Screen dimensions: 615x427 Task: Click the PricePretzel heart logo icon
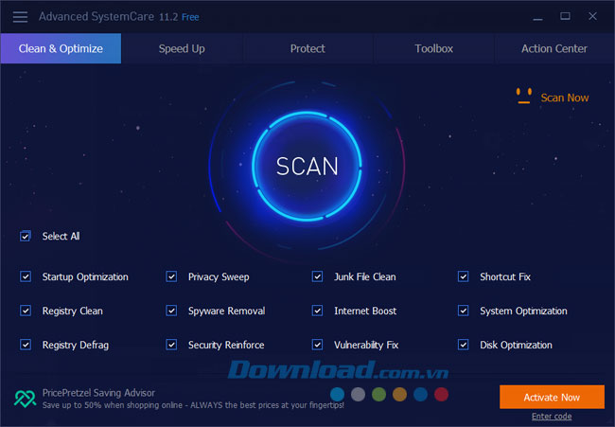26,399
